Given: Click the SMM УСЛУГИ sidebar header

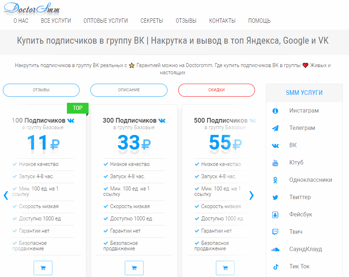Looking at the screenshot, I should pyautogui.click(x=304, y=93).
